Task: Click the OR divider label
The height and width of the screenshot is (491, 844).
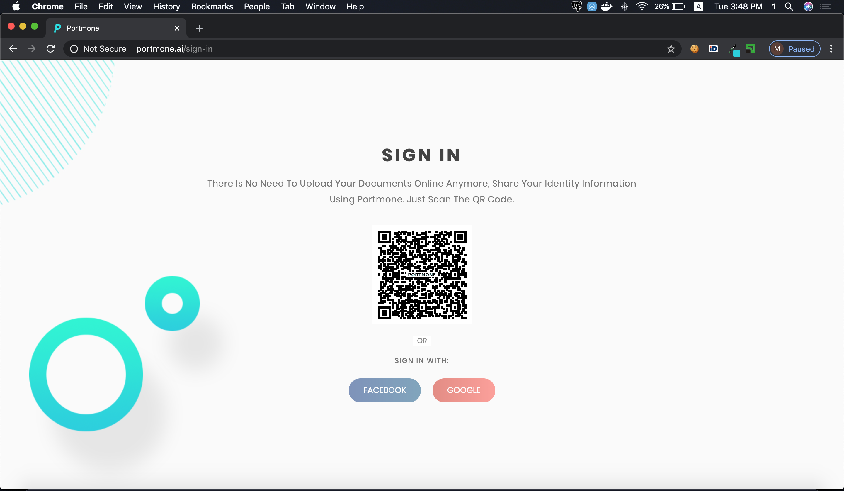Action: coord(422,341)
